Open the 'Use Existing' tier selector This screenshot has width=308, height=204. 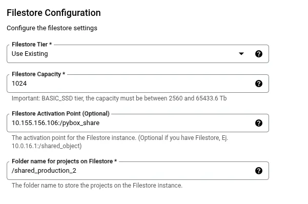138,54
